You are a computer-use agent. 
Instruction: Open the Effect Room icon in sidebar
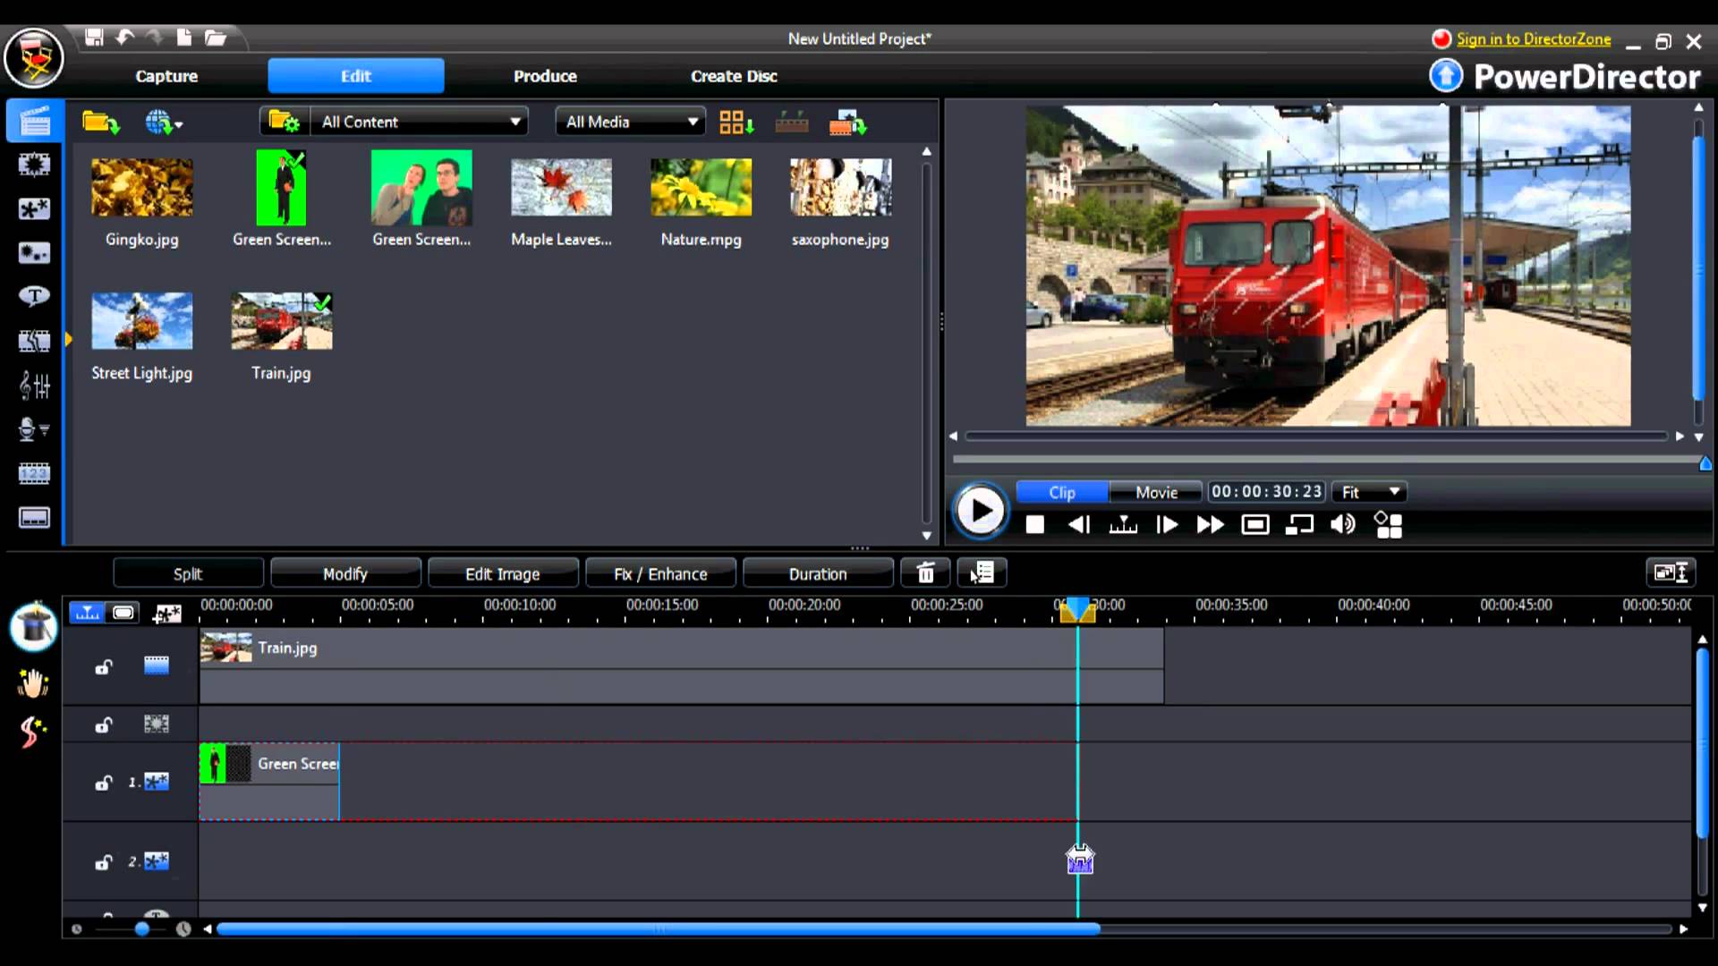tap(34, 165)
